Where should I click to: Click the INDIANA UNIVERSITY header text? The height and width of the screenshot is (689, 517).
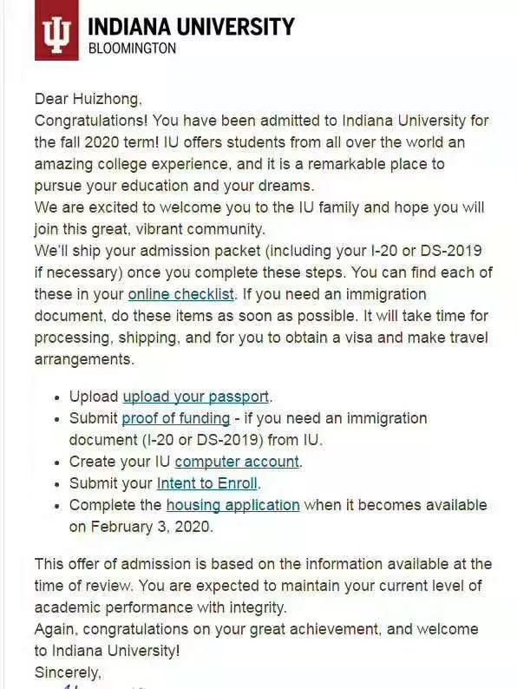191,26
